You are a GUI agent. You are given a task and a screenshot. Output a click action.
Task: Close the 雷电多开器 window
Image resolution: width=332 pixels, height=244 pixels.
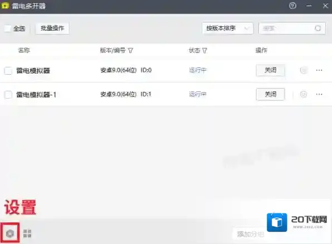point(325,6)
